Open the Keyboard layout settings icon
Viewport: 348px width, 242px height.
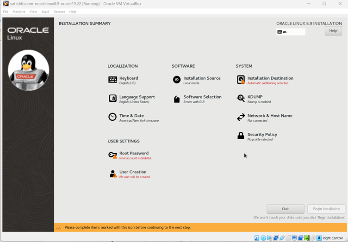(x=112, y=80)
